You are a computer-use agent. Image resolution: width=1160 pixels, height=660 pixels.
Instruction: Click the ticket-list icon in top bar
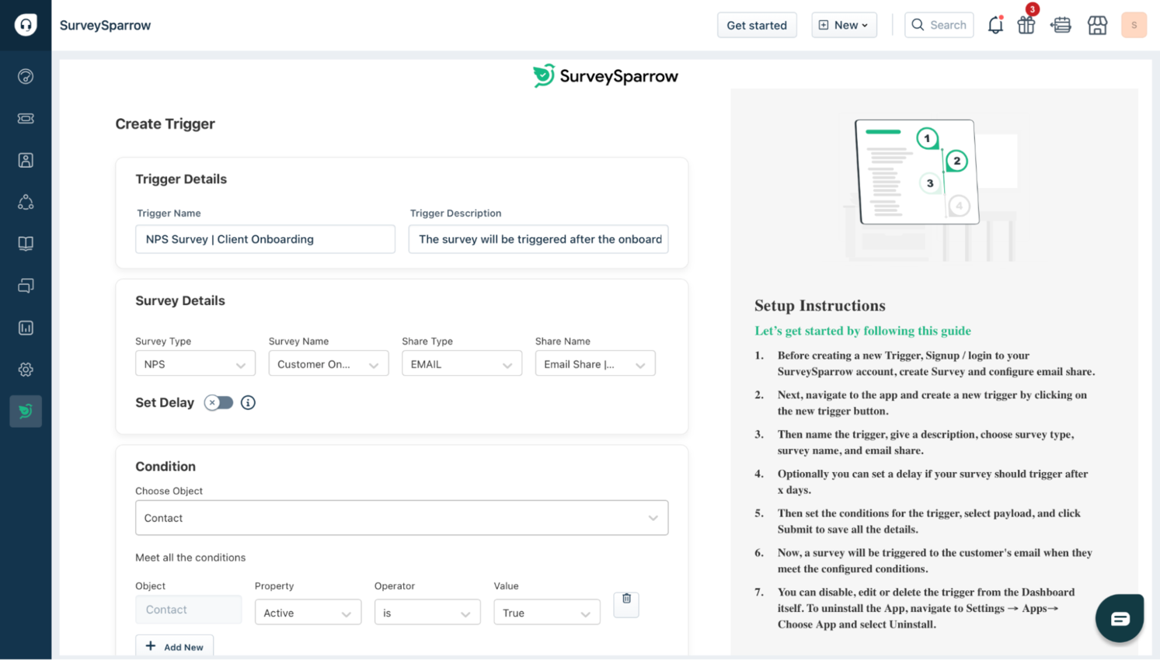1061,25
